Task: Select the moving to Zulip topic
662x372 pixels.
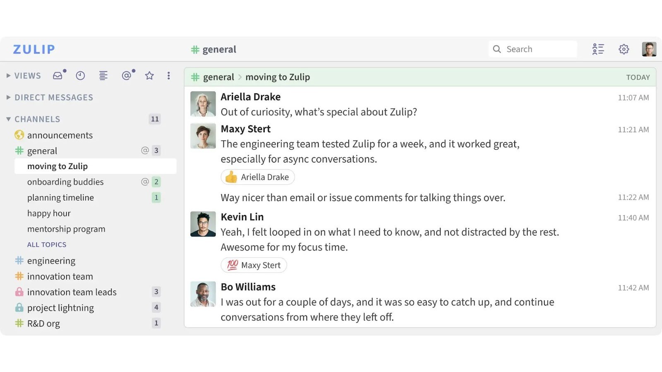Action: point(58,166)
